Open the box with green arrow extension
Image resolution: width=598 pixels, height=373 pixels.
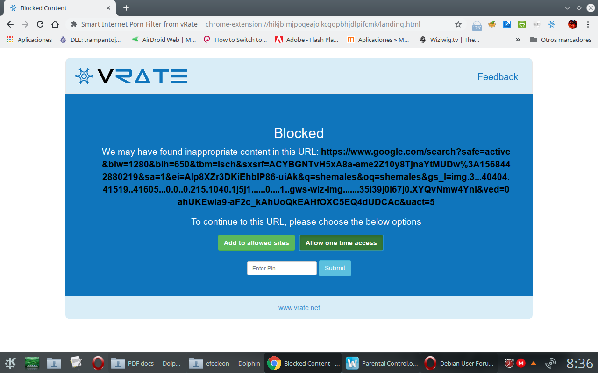[x=492, y=24]
